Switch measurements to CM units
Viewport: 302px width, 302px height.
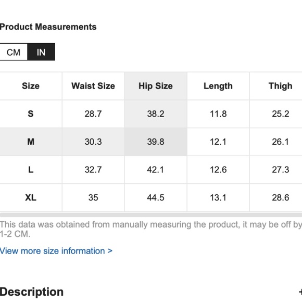pyautogui.click(x=14, y=52)
